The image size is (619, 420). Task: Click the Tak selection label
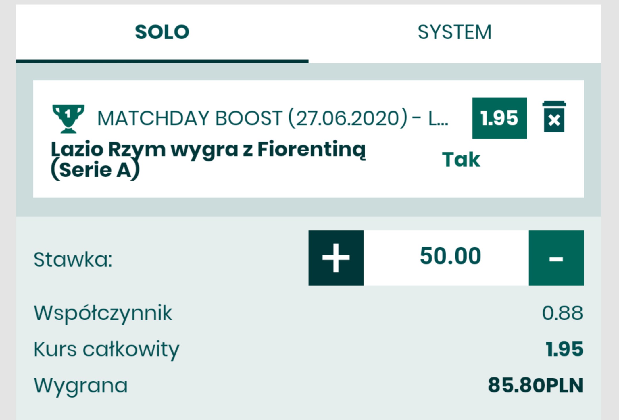461,160
